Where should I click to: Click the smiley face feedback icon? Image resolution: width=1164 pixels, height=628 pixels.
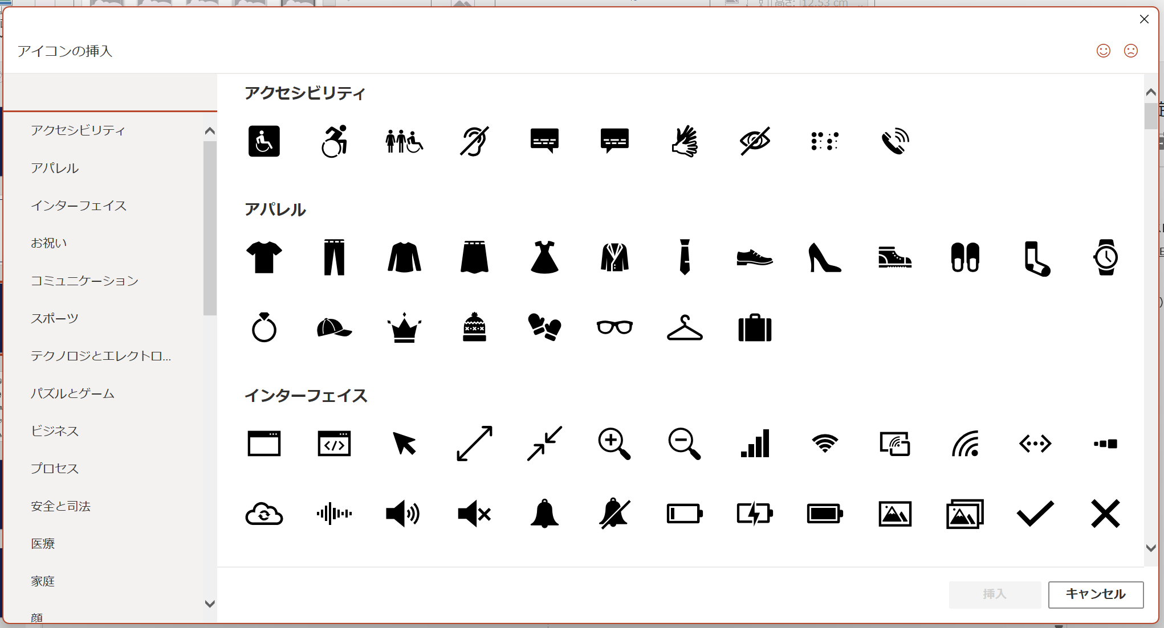[x=1104, y=51]
